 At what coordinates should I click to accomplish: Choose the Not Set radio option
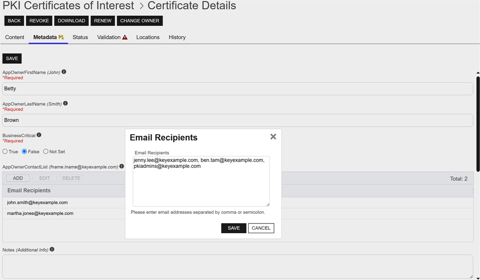pos(46,151)
